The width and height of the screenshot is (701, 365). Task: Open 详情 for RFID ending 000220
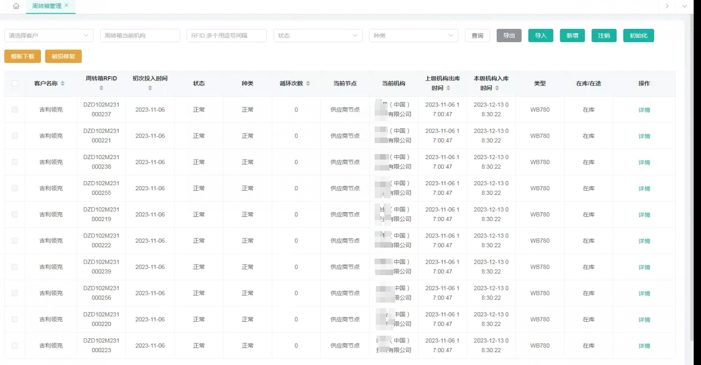[644, 319]
